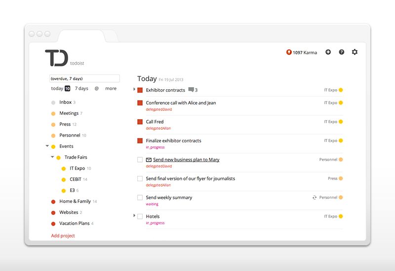Click the CEBIT yellow project dot
This screenshot has height=271, width=395.
[64, 180]
